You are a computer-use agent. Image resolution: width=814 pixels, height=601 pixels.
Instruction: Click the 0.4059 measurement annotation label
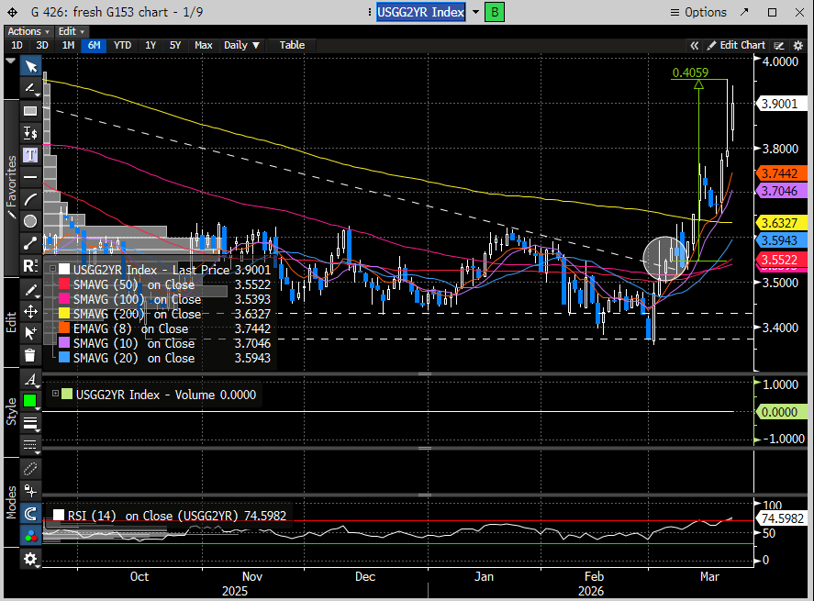click(x=690, y=72)
